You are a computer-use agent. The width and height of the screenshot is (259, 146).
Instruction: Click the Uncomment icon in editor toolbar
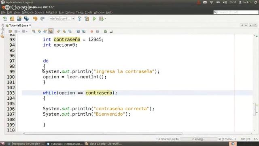[111, 31]
